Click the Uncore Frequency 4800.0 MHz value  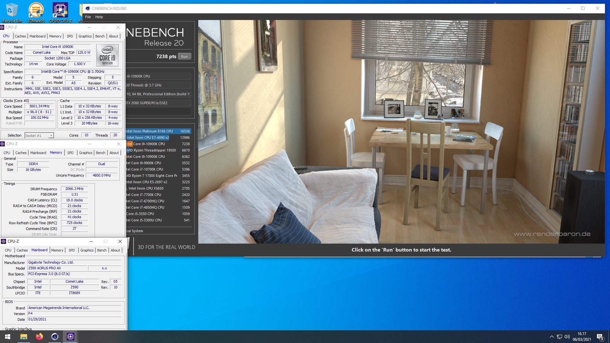[x=102, y=176]
